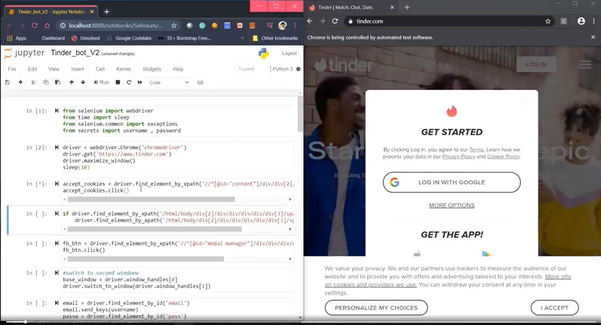Open the left Chrome window's three-dot menu
This screenshot has width=601, height=325.
(x=295, y=25)
